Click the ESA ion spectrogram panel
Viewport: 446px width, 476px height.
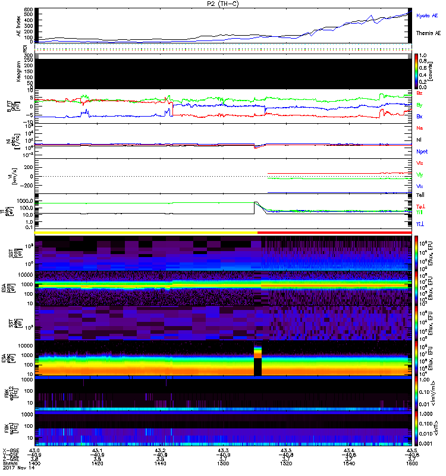point(223,288)
